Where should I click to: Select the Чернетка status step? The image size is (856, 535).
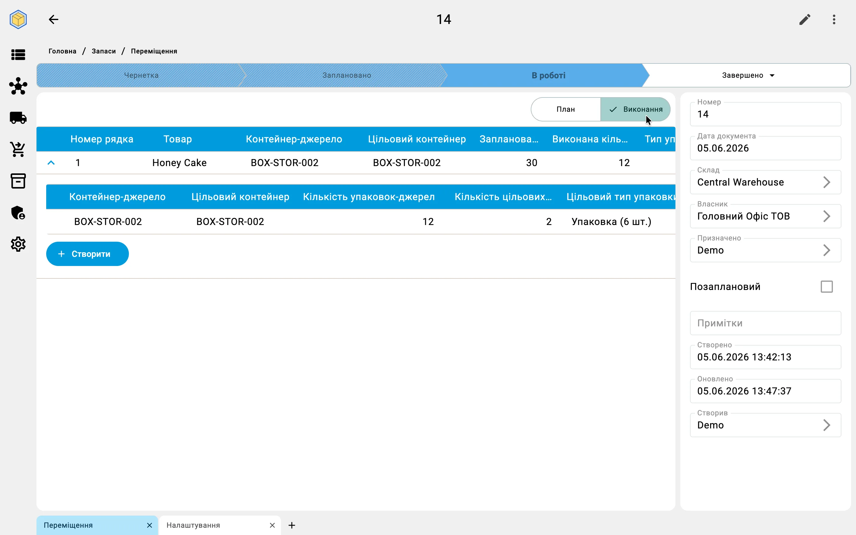point(141,75)
